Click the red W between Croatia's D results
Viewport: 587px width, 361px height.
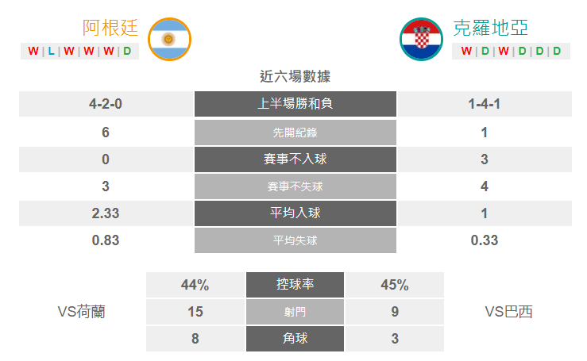[x=504, y=51]
